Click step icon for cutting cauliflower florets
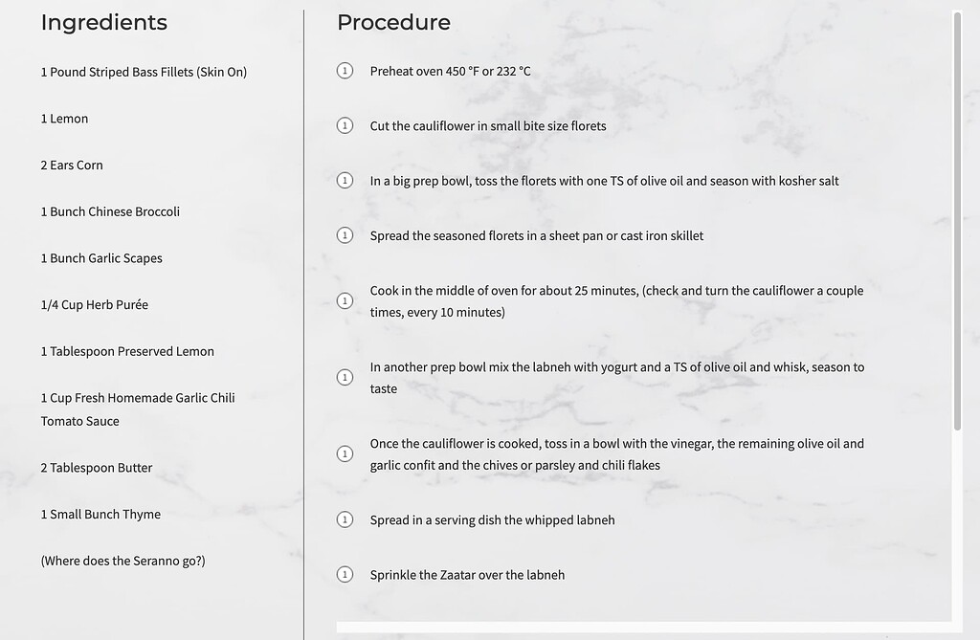The image size is (980, 640). (345, 125)
